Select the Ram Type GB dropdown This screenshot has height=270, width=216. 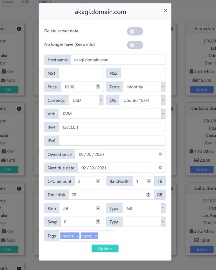[x=144, y=208]
